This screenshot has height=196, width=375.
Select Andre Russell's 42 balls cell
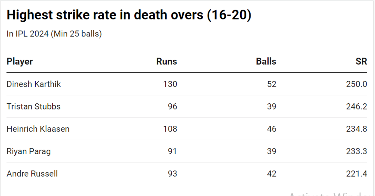(271, 174)
